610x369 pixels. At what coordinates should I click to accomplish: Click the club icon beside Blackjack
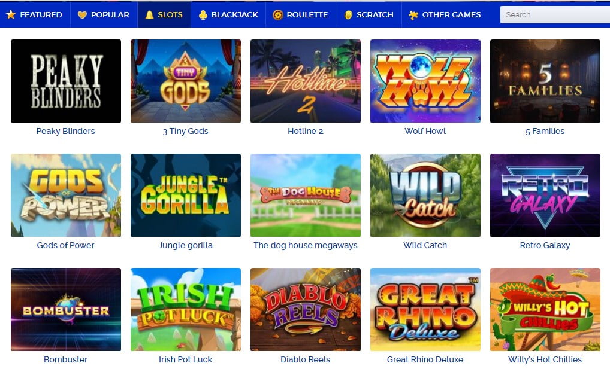coord(203,15)
